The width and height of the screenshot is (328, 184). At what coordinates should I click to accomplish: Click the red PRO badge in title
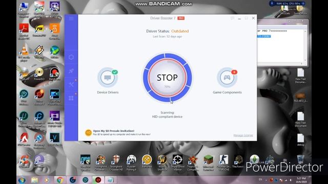point(181,18)
